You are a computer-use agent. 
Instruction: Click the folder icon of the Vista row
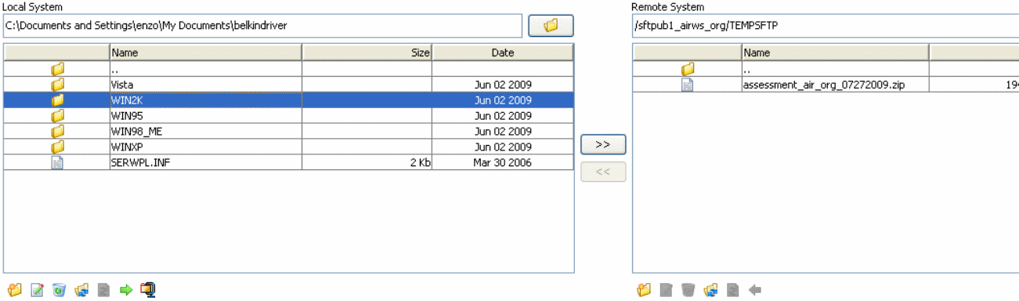57,85
